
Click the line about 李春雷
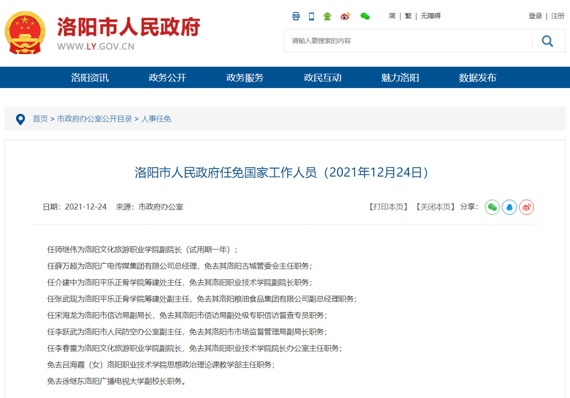click(x=195, y=348)
